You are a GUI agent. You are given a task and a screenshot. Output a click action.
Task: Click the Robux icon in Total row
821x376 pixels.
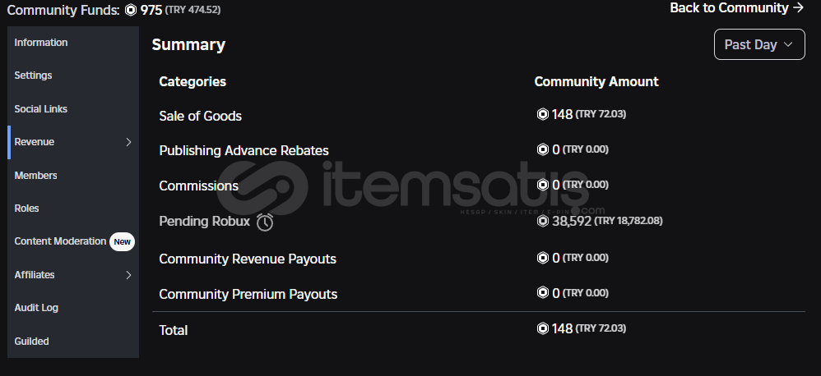(542, 328)
